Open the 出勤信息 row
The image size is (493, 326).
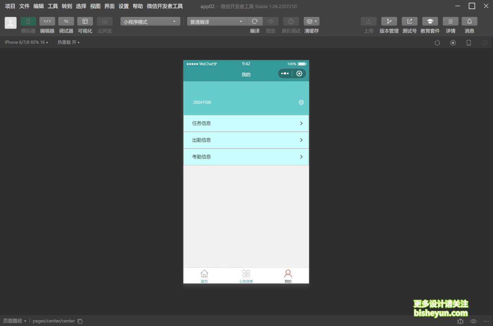(x=246, y=140)
